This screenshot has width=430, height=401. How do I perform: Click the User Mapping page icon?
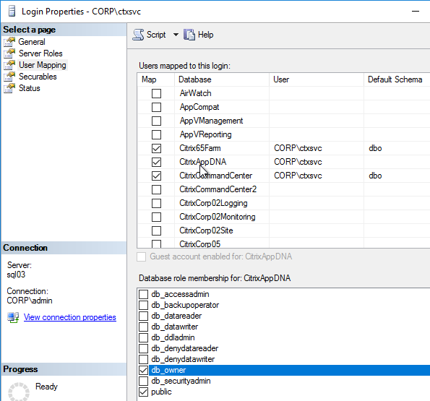point(9,65)
